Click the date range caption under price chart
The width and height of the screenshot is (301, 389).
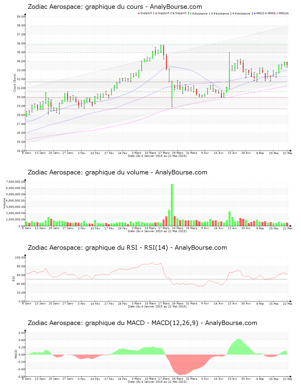(157, 156)
